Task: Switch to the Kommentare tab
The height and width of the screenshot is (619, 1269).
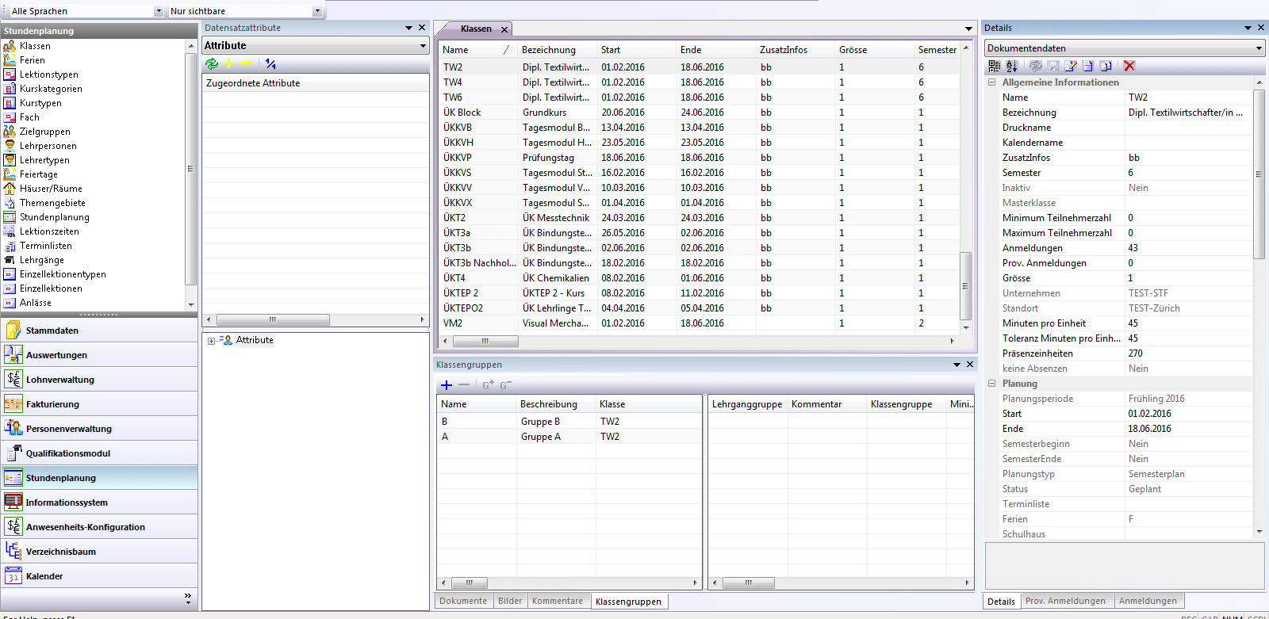Action: [557, 601]
